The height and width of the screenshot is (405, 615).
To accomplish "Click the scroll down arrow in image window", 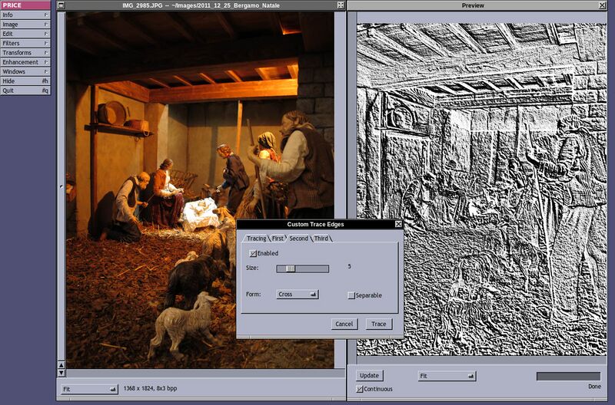I will click(61, 373).
